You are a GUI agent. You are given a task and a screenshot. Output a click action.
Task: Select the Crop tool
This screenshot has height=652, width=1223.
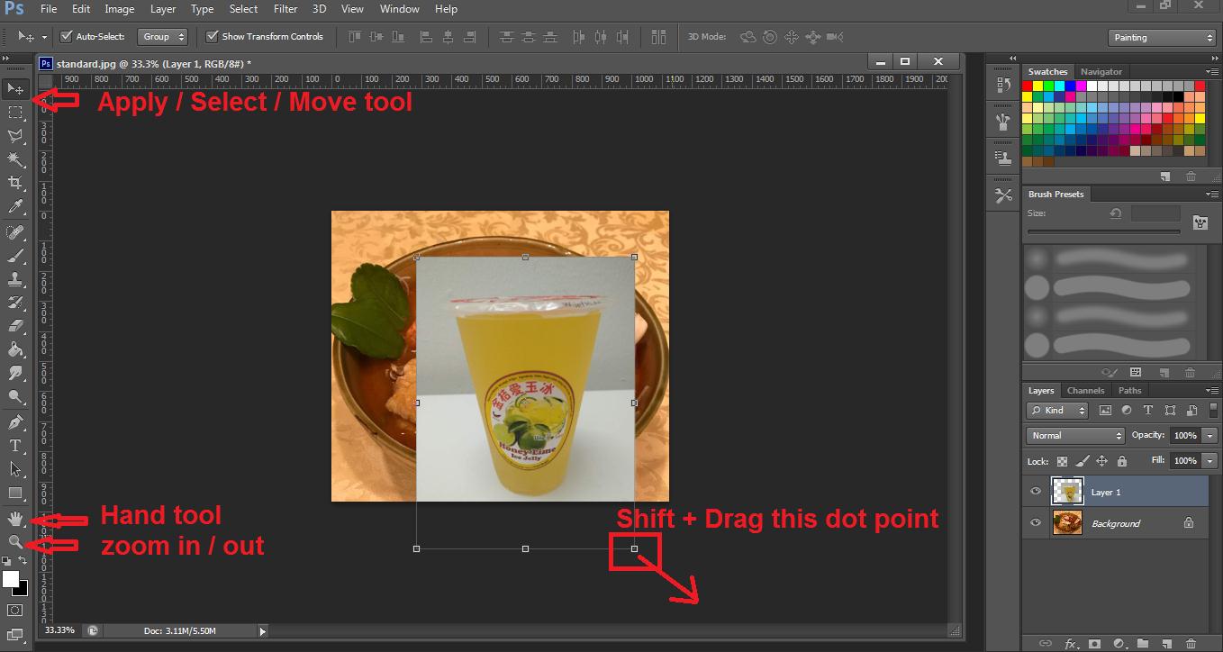tap(15, 183)
